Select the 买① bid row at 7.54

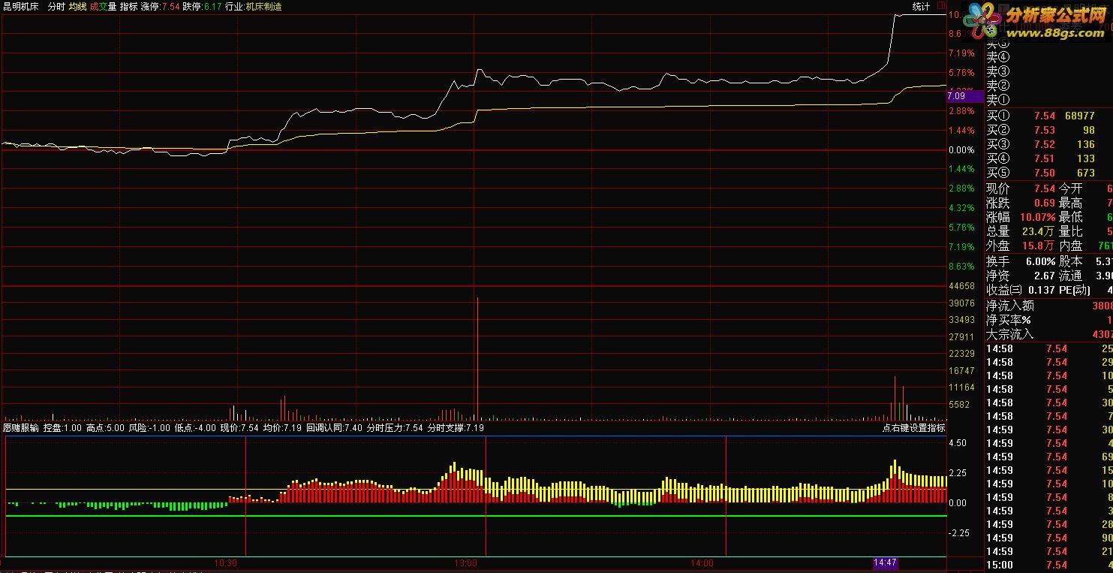coord(1048,116)
